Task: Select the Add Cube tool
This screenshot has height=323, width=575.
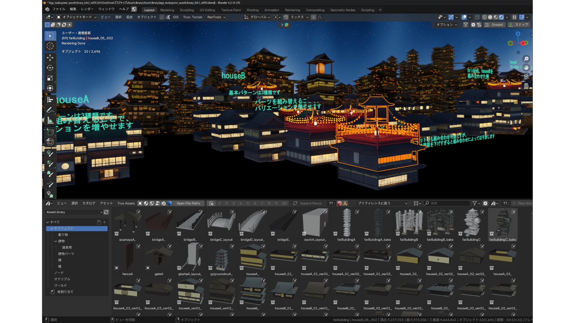Action: (50, 132)
